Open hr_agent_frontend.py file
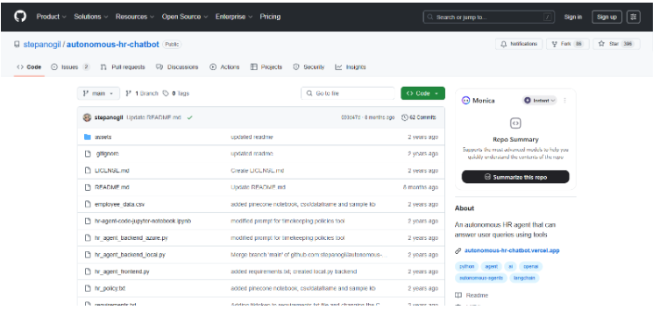Viewport: 653px width, 331px height. [122, 271]
